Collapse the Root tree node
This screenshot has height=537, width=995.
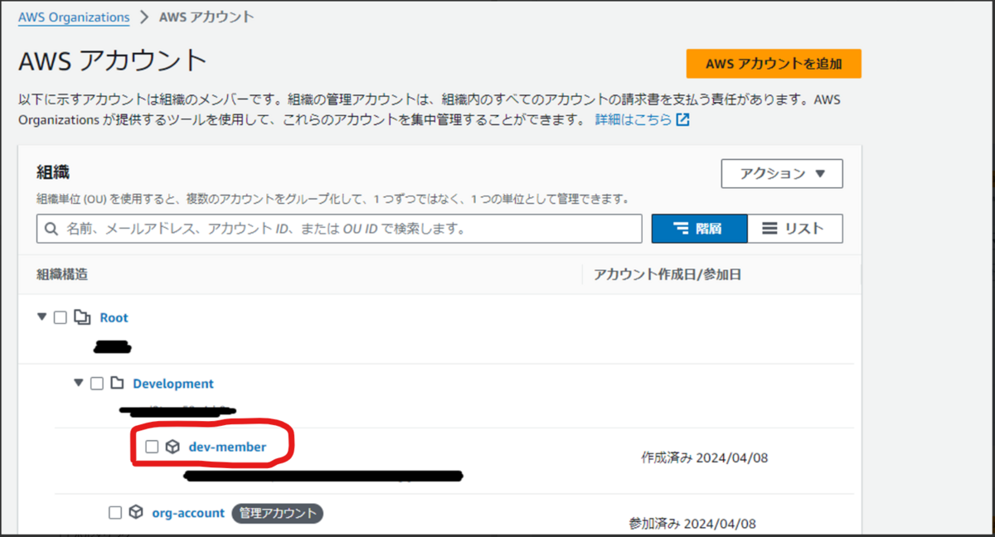pos(42,317)
